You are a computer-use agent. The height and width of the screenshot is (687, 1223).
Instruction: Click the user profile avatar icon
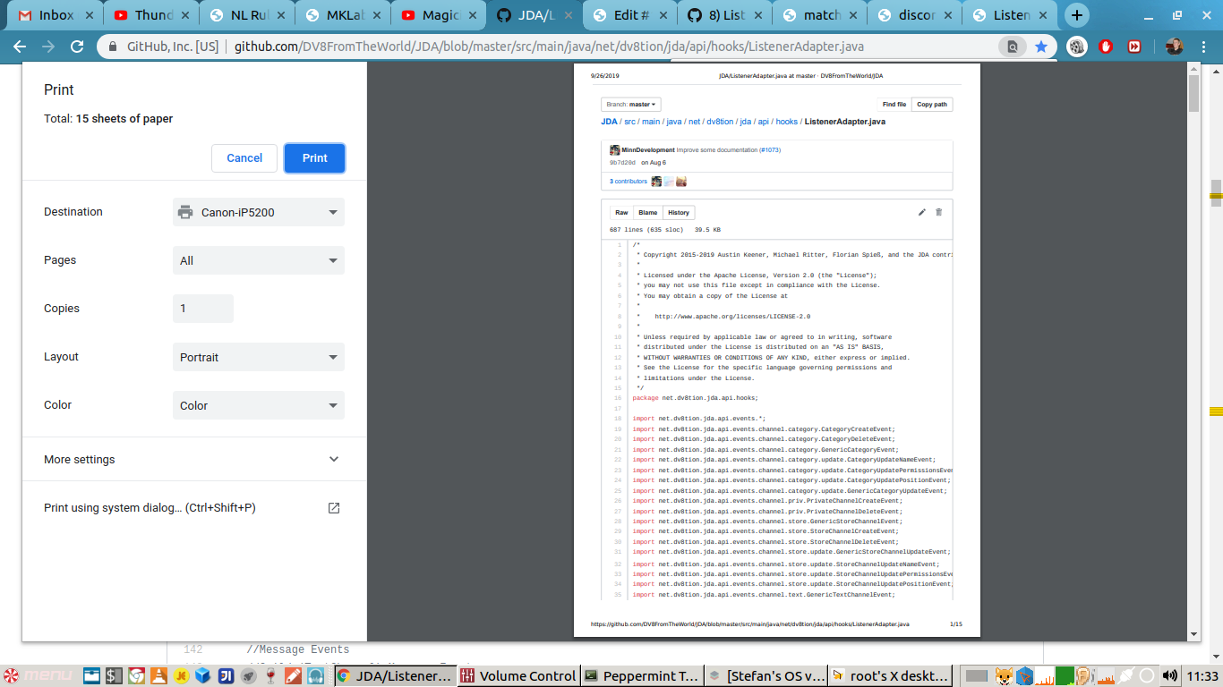point(1174,47)
